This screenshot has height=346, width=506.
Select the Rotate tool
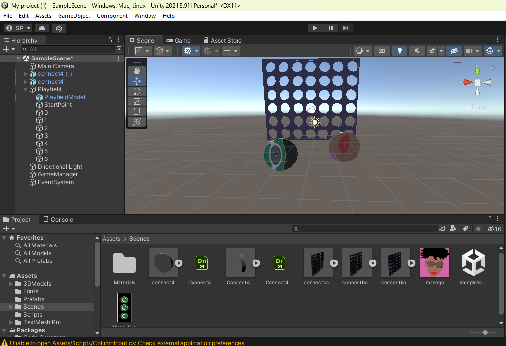coord(137,92)
